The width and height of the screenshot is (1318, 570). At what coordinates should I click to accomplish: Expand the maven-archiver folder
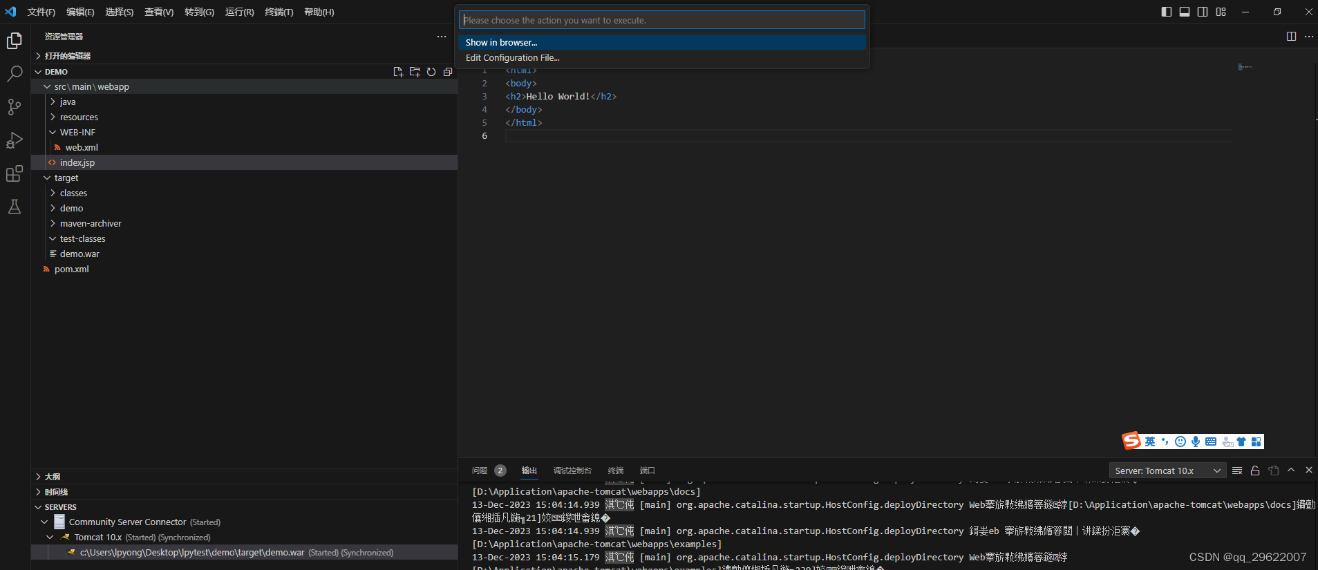pos(245,224)
